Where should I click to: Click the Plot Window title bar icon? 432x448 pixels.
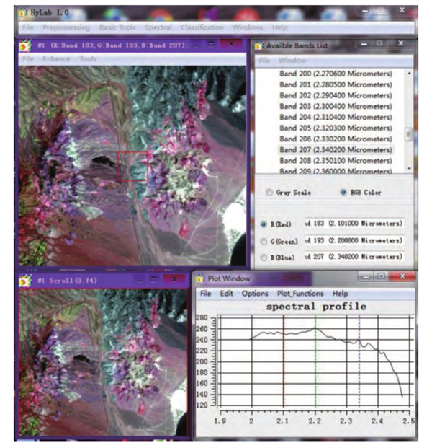point(200,278)
